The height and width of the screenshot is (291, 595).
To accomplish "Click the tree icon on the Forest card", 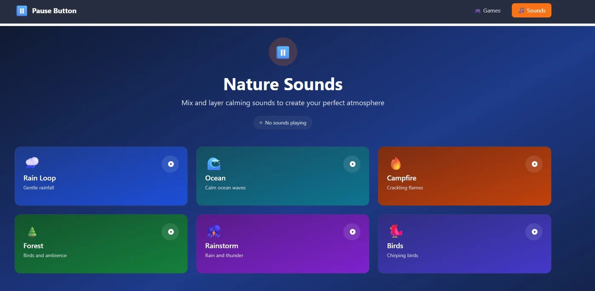I will click(x=32, y=231).
